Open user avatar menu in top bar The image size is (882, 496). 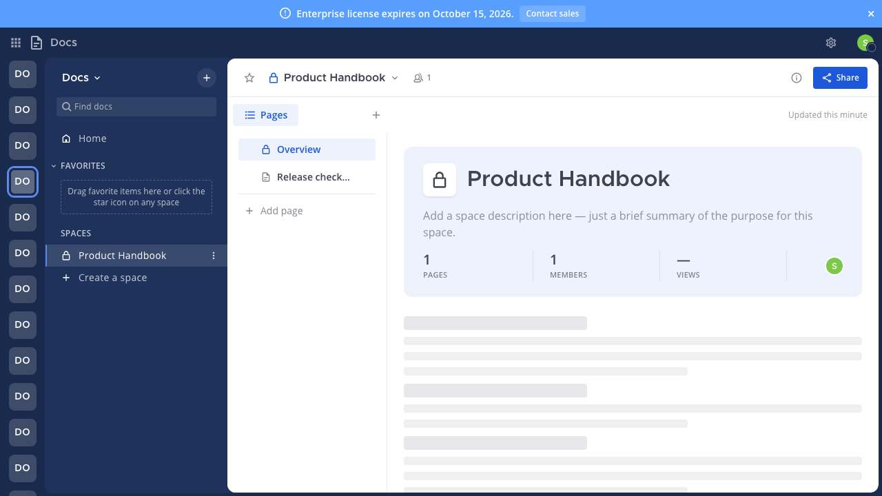click(865, 43)
